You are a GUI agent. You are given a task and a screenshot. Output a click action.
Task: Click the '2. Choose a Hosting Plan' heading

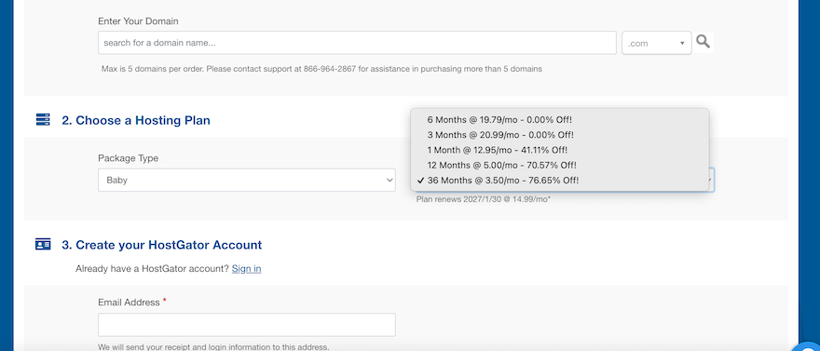136,121
